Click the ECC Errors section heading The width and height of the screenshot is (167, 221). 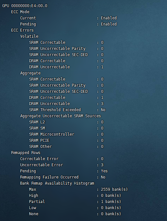pyautogui.click(x=22, y=30)
